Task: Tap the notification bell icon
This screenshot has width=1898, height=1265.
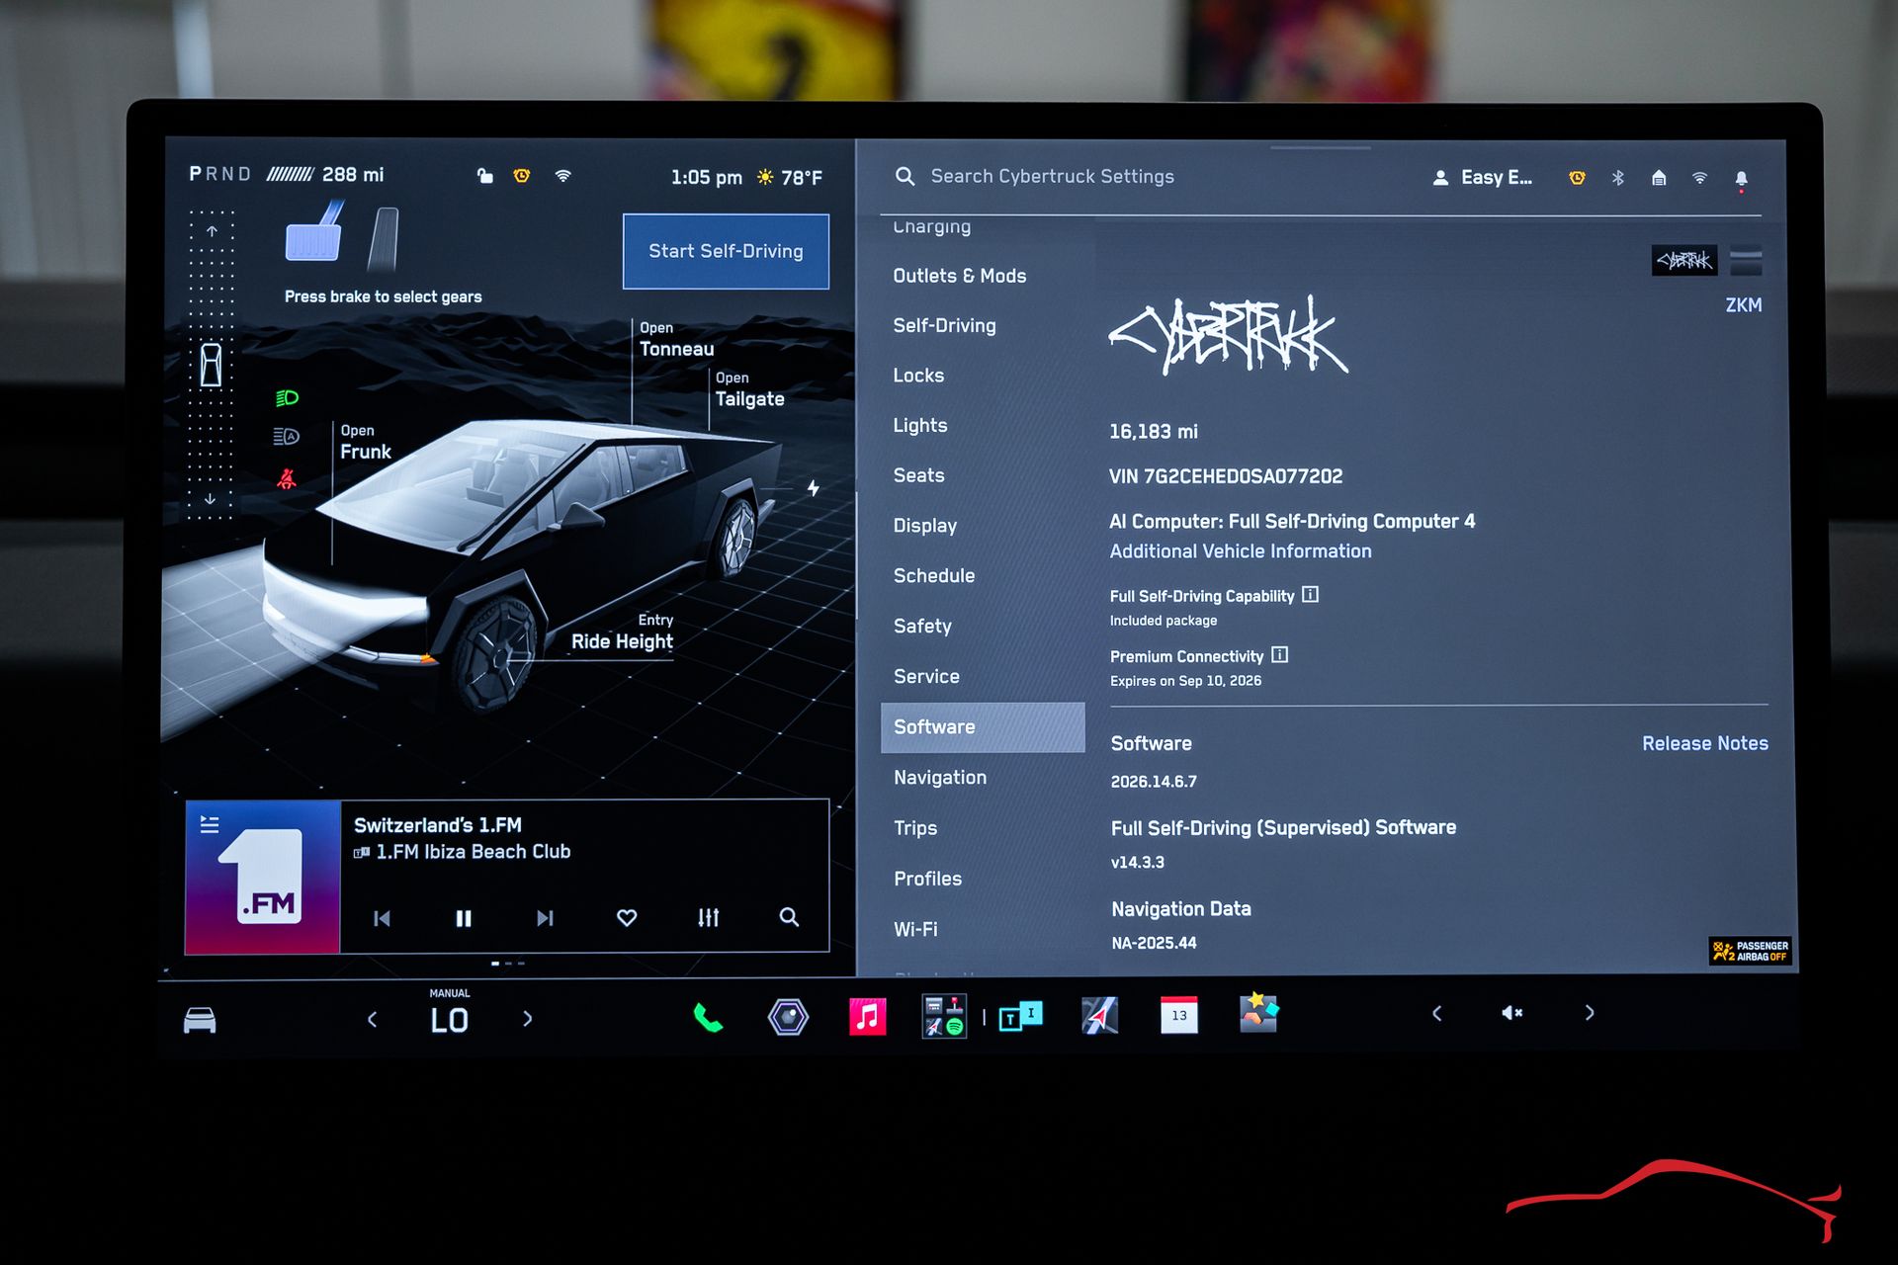Action: click(1742, 179)
